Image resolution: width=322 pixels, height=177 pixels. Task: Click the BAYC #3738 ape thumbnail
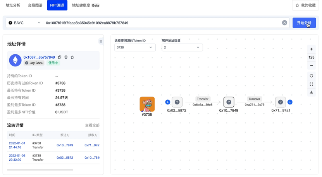click(x=147, y=104)
